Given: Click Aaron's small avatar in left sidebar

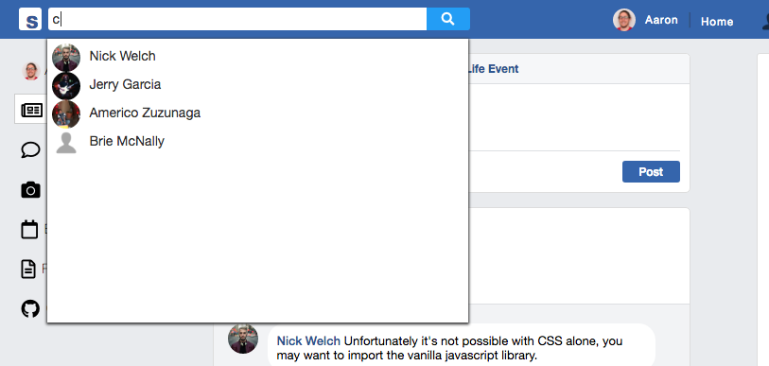Looking at the screenshot, I should [31, 72].
